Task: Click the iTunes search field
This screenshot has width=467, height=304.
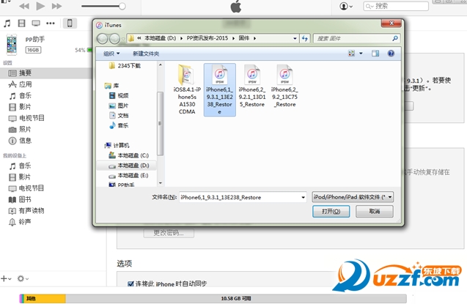Action: pos(396,6)
